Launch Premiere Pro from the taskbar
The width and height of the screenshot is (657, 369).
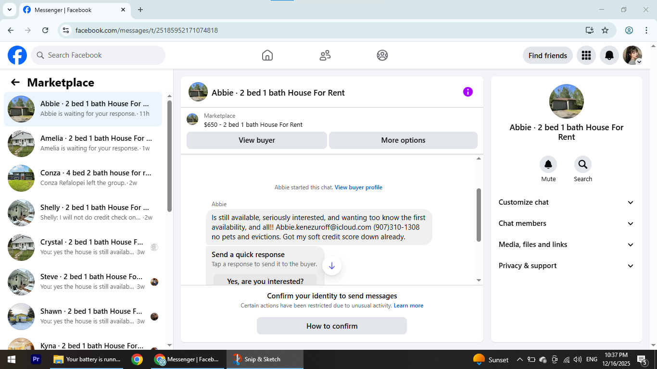tap(36, 359)
